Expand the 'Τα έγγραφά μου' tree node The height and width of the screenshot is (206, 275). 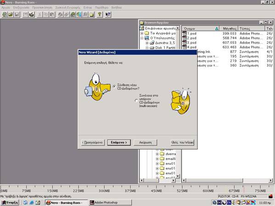[x=142, y=33]
